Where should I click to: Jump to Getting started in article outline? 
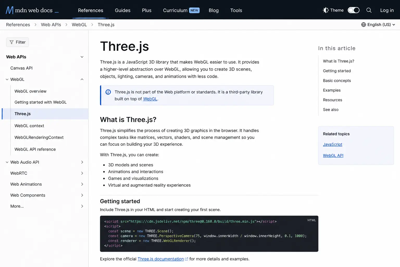337,71
